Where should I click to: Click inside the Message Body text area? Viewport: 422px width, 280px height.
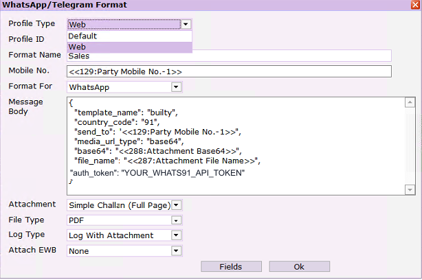236,146
